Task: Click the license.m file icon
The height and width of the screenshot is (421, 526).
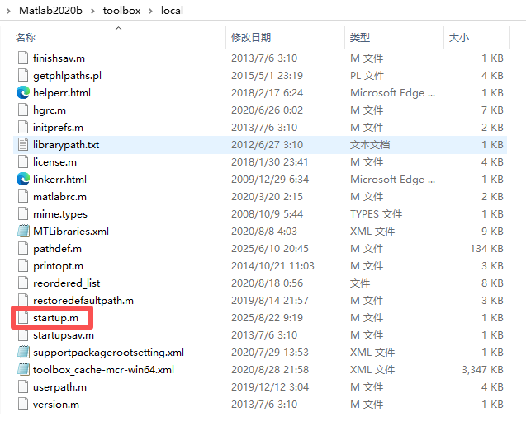Action: (23, 162)
